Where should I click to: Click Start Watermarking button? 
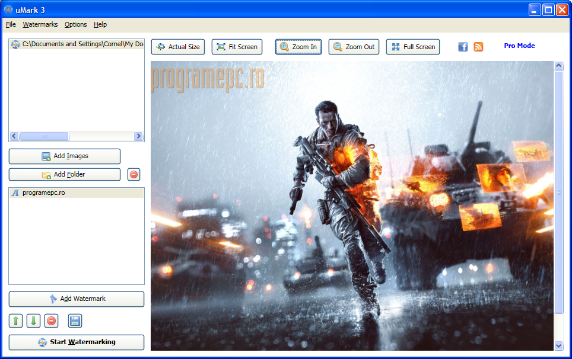coord(77,342)
